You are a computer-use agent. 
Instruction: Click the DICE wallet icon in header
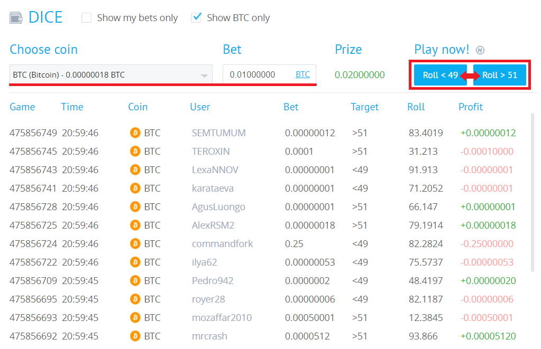[x=16, y=17]
